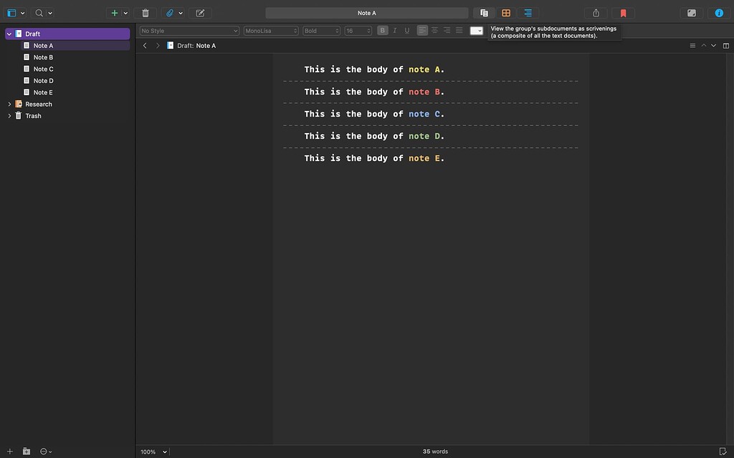Open the editor header lines menu icon

692,45
